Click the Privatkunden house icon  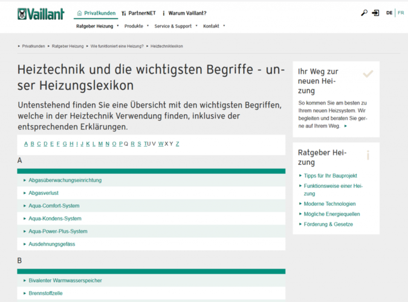click(79, 13)
